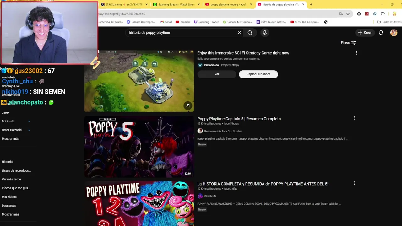The width and height of the screenshot is (402, 226).
Task: Play the Poppy Playtime 1 2 3 4 thumbnail
Action: point(139,203)
